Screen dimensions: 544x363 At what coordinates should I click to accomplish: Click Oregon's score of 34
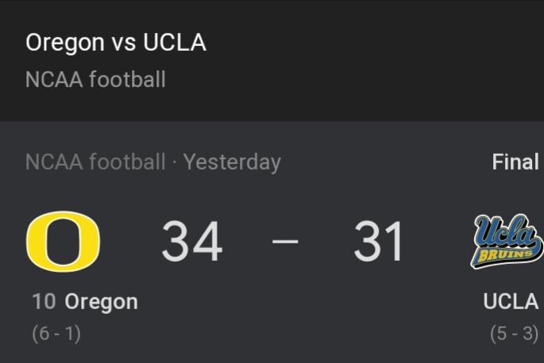191,242
